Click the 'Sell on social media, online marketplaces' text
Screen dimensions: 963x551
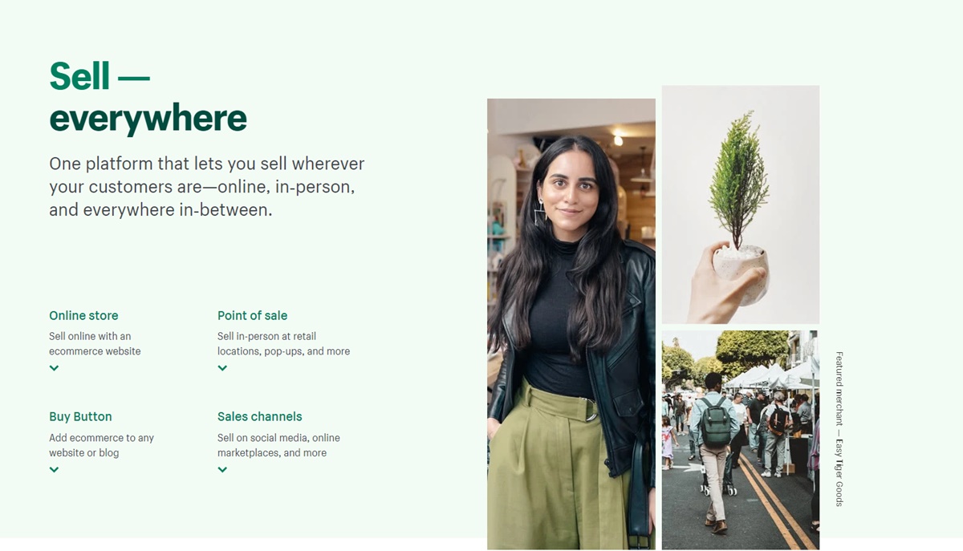[x=278, y=445]
